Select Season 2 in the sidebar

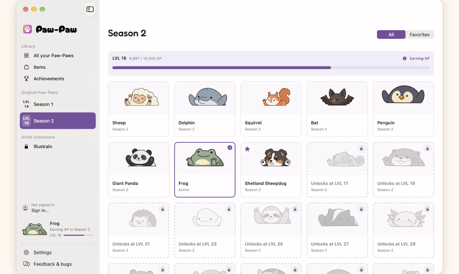tap(58, 121)
